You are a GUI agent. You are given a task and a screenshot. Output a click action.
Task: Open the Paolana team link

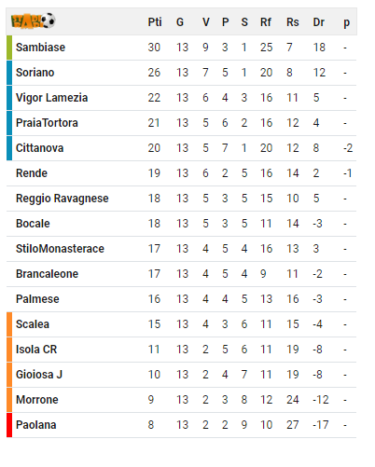point(36,425)
